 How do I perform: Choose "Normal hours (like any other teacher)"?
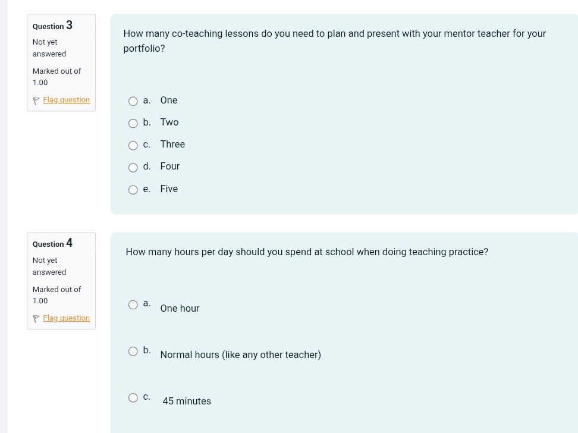click(133, 351)
